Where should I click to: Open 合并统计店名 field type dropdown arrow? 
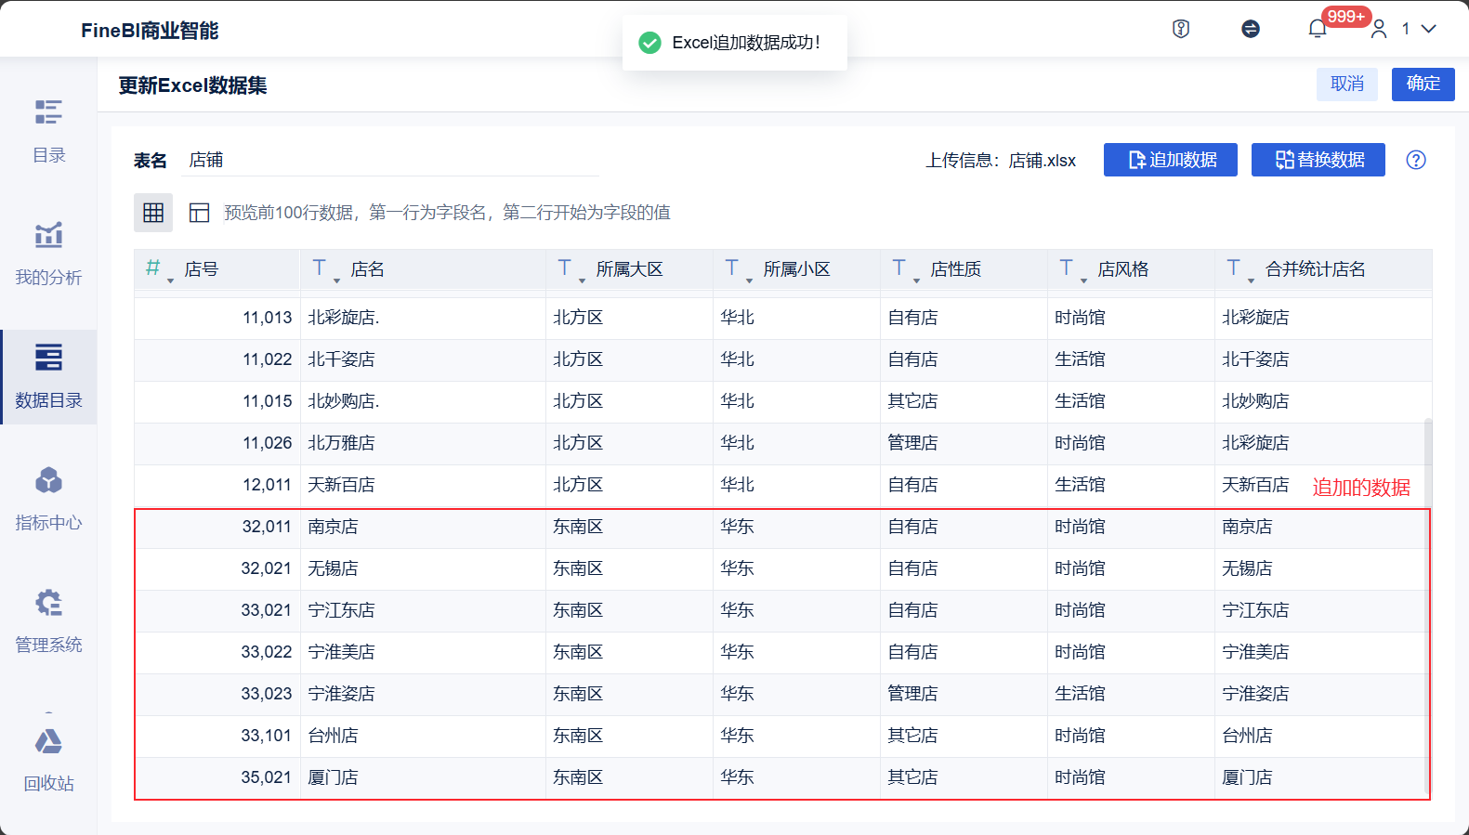1251,280
